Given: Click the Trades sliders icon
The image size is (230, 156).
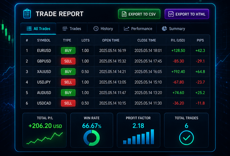Looking at the screenshot, I should pos(65,29).
